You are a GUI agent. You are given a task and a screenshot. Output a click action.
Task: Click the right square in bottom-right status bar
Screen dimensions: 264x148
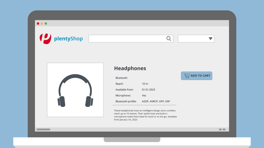(x=224, y=129)
